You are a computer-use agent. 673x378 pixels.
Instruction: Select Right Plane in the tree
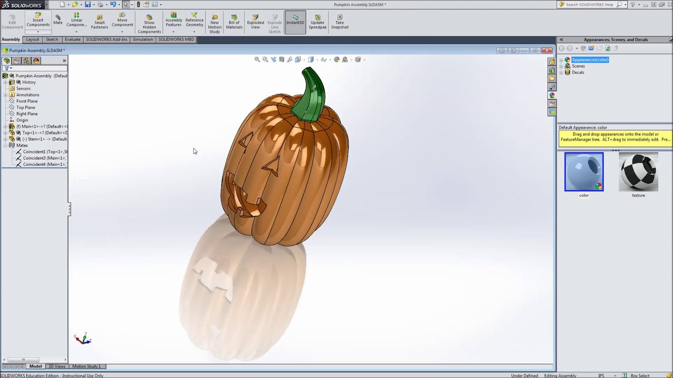point(27,114)
